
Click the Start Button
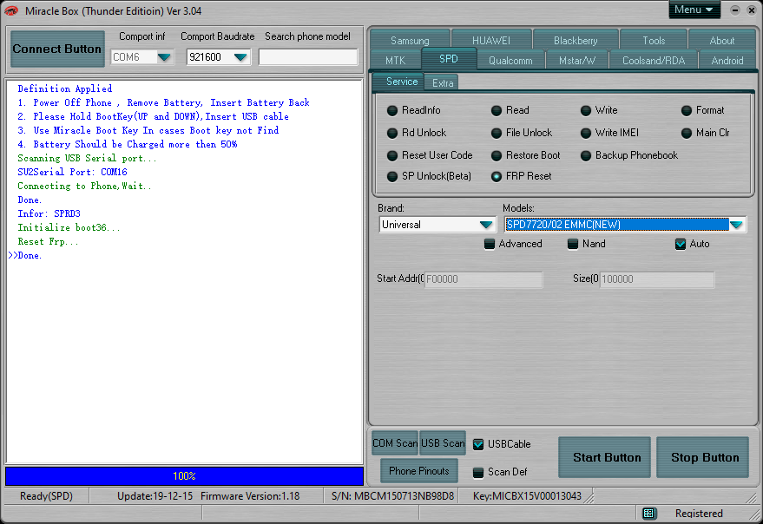604,457
